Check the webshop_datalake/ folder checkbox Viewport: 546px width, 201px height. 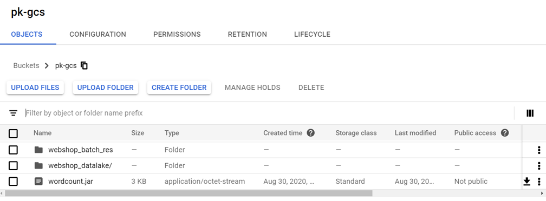click(13, 165)
